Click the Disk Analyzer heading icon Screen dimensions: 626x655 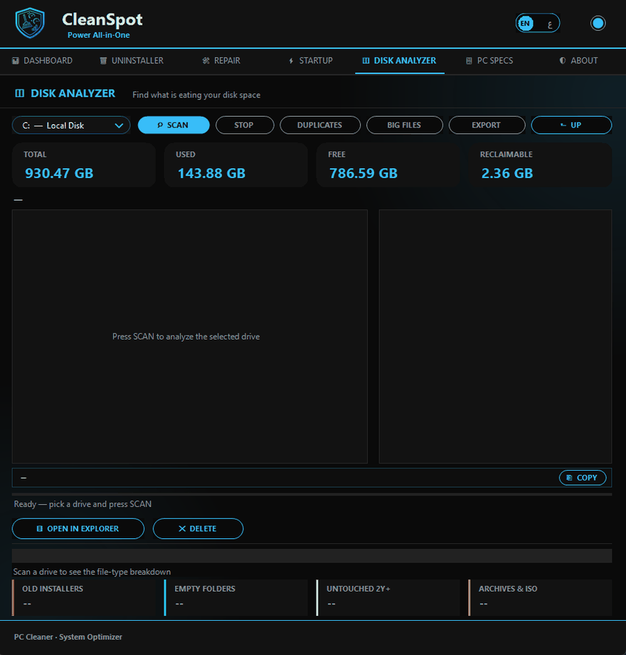tap(20, 93)
